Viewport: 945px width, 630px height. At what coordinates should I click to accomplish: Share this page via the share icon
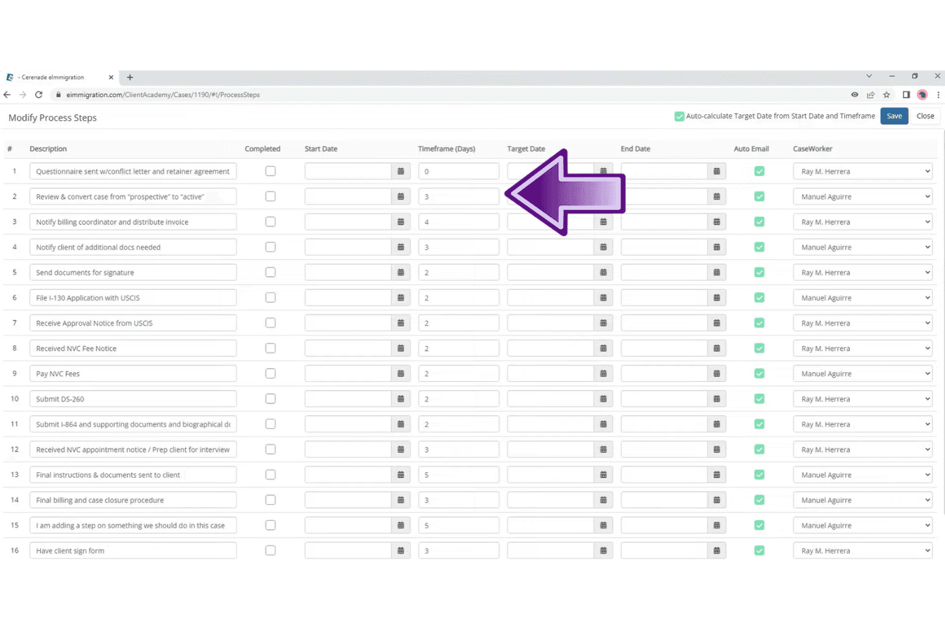point(870,94)
